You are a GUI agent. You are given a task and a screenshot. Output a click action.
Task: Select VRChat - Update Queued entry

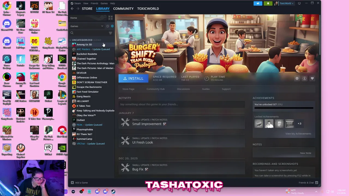pos(91,144)
